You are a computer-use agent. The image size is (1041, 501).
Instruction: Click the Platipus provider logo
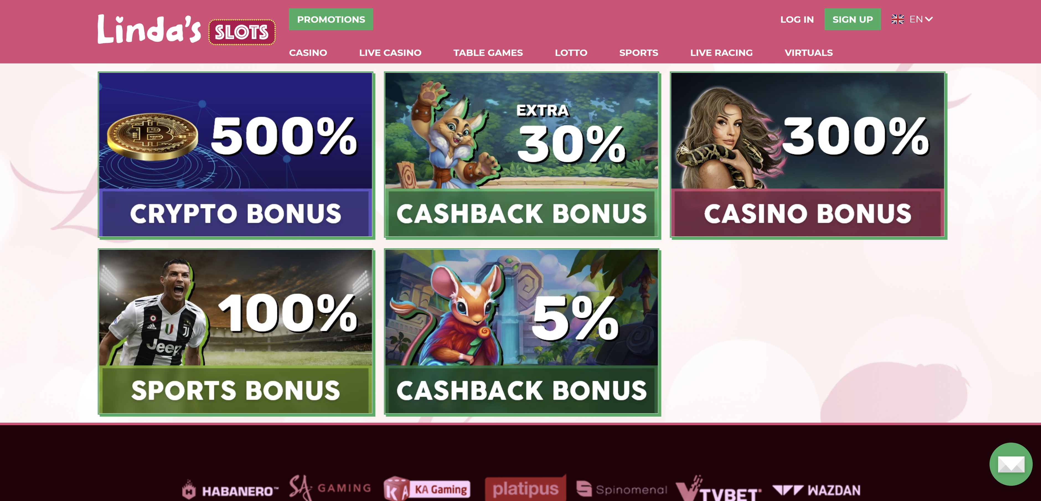click(525, 488)
